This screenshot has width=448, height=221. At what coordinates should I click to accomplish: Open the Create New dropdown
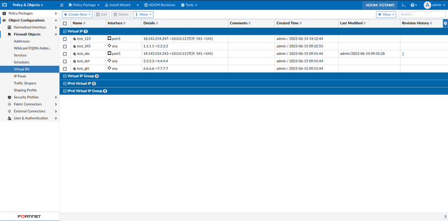point(77,15)
